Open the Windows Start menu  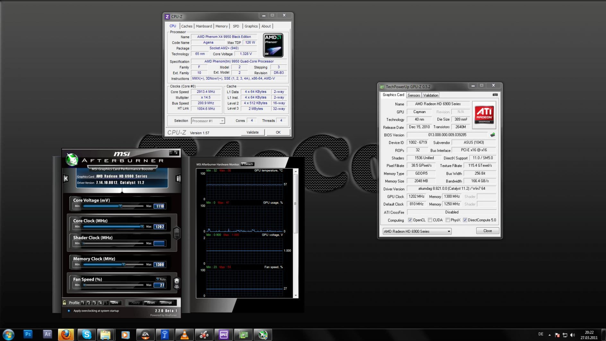coord(8,335)
